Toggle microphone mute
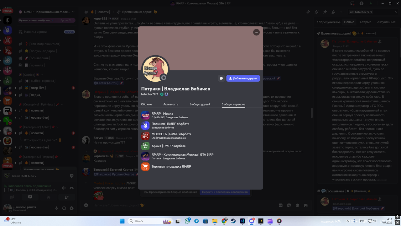The width and height of the screenshot is (401, 226). tap(57, 208)
